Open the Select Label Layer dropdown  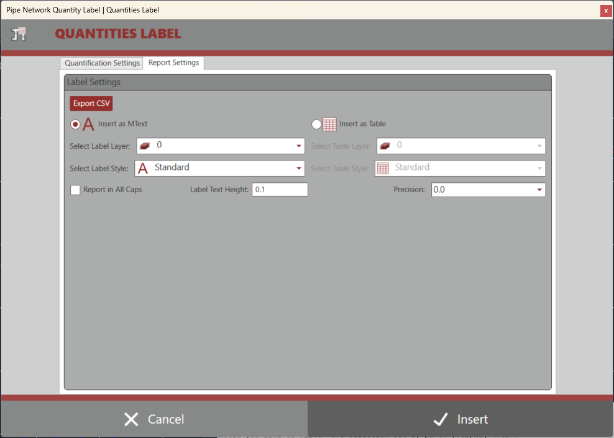coord(221,146)
